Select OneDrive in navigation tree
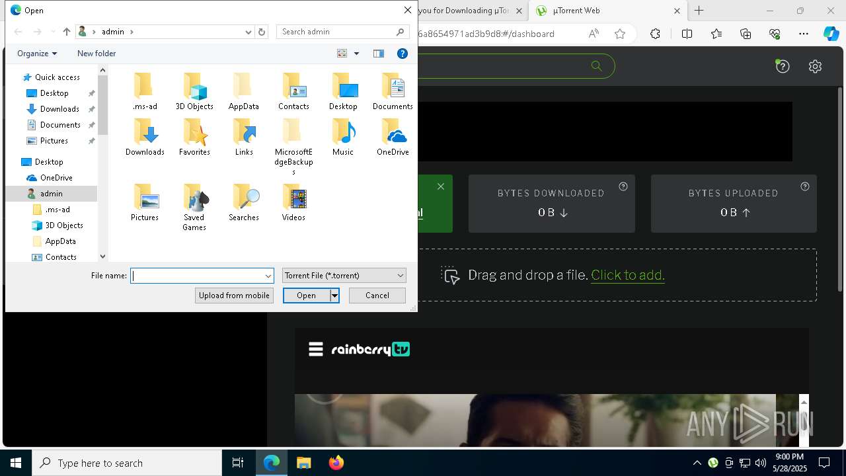 pyautogui.click(x=56, y=178)
